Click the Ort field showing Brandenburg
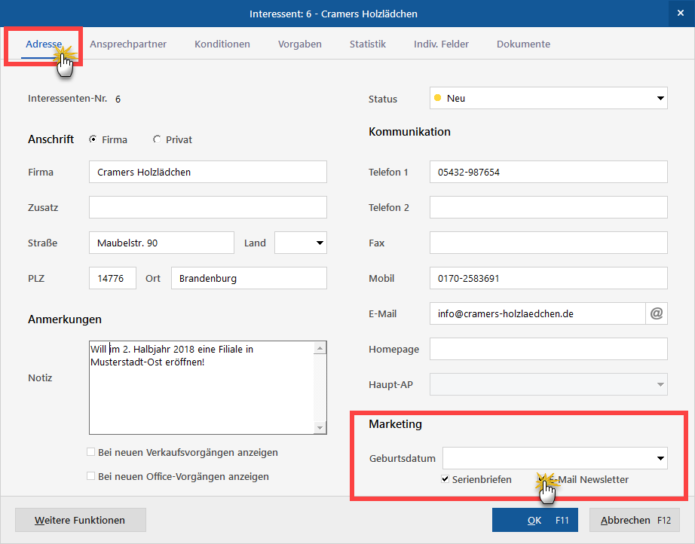This screenshot has width=695, height=544. (x=249, y=278)
